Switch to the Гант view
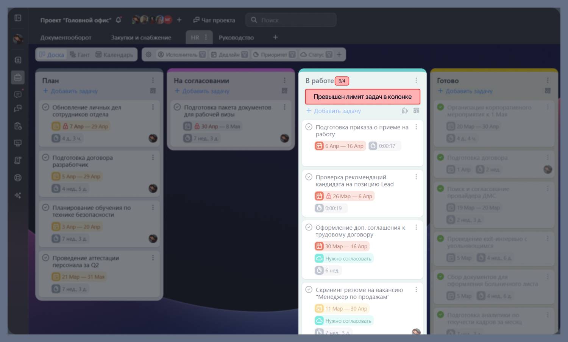The width and height of the screenshot is (568, 342). tap(80, 54)
